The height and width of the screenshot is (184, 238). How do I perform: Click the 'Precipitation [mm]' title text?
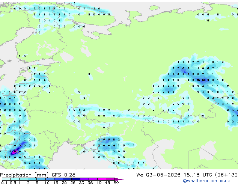click(x=24, y=175)
